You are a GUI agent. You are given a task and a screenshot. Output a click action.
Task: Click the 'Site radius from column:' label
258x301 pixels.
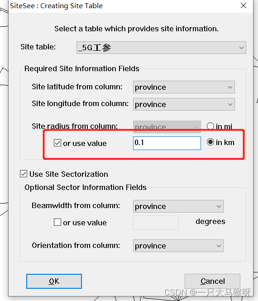tap(75, 126)
